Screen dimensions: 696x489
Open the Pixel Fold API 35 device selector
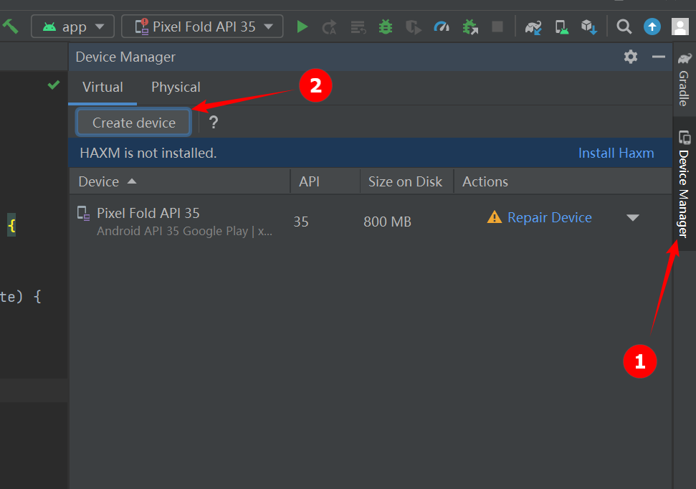(x=202, y=27)
